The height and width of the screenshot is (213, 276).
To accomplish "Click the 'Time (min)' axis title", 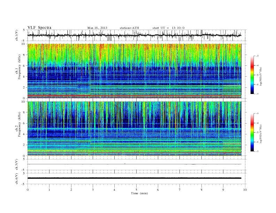I will click(139, 193).
